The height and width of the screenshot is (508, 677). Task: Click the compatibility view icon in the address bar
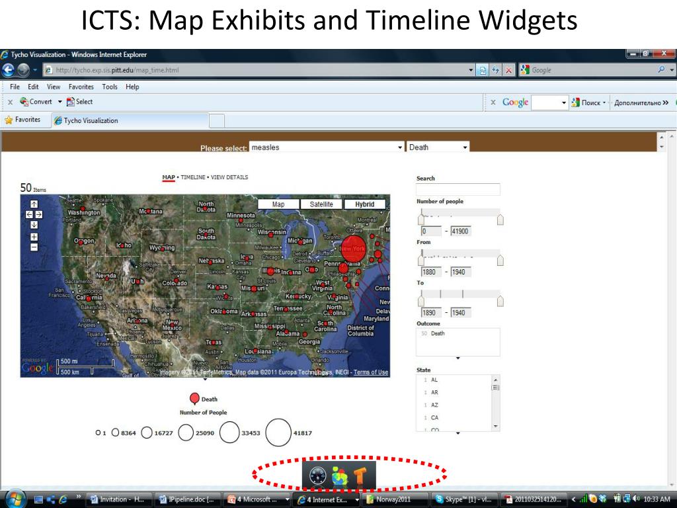[x=482, y=70]
